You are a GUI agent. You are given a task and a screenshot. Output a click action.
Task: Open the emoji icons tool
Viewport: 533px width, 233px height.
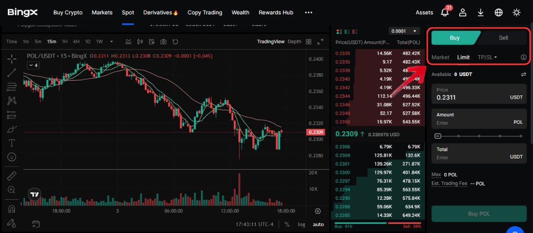[12, 157]
